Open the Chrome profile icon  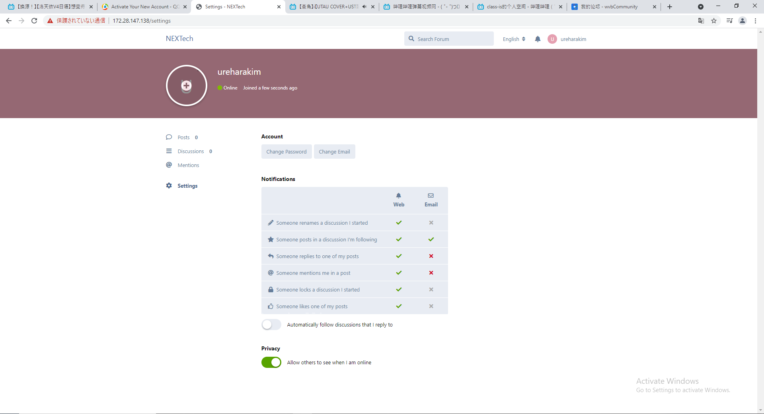click(x=742, y=21)
